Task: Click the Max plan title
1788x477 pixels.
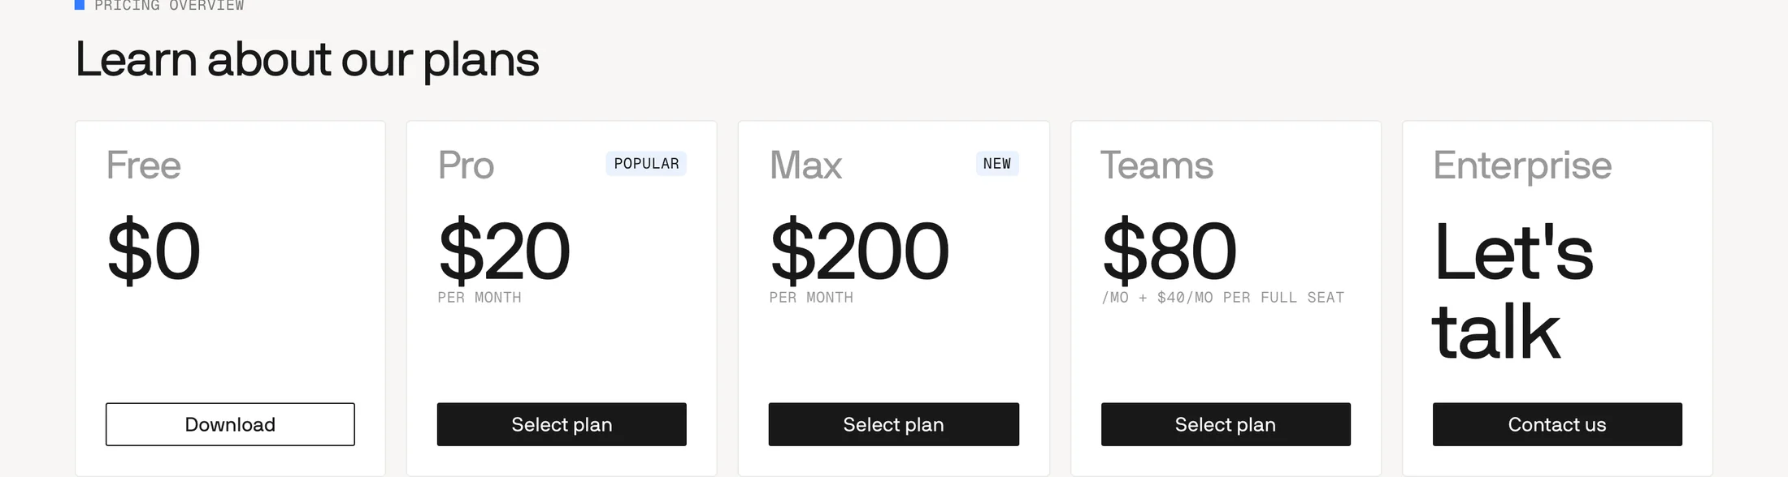Action: coord(805,165)
